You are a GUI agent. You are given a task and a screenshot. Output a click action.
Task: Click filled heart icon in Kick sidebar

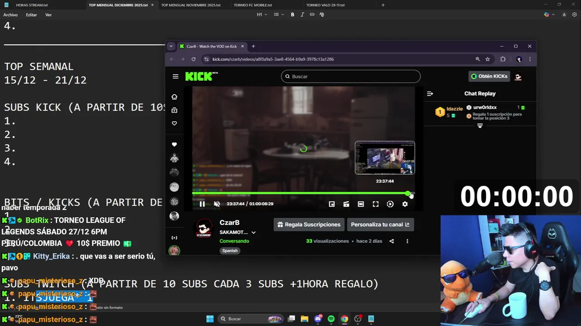[x=174, y=144]
